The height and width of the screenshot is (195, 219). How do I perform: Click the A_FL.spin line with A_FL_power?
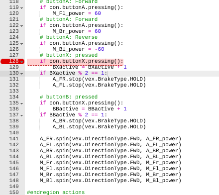(110, 145)
